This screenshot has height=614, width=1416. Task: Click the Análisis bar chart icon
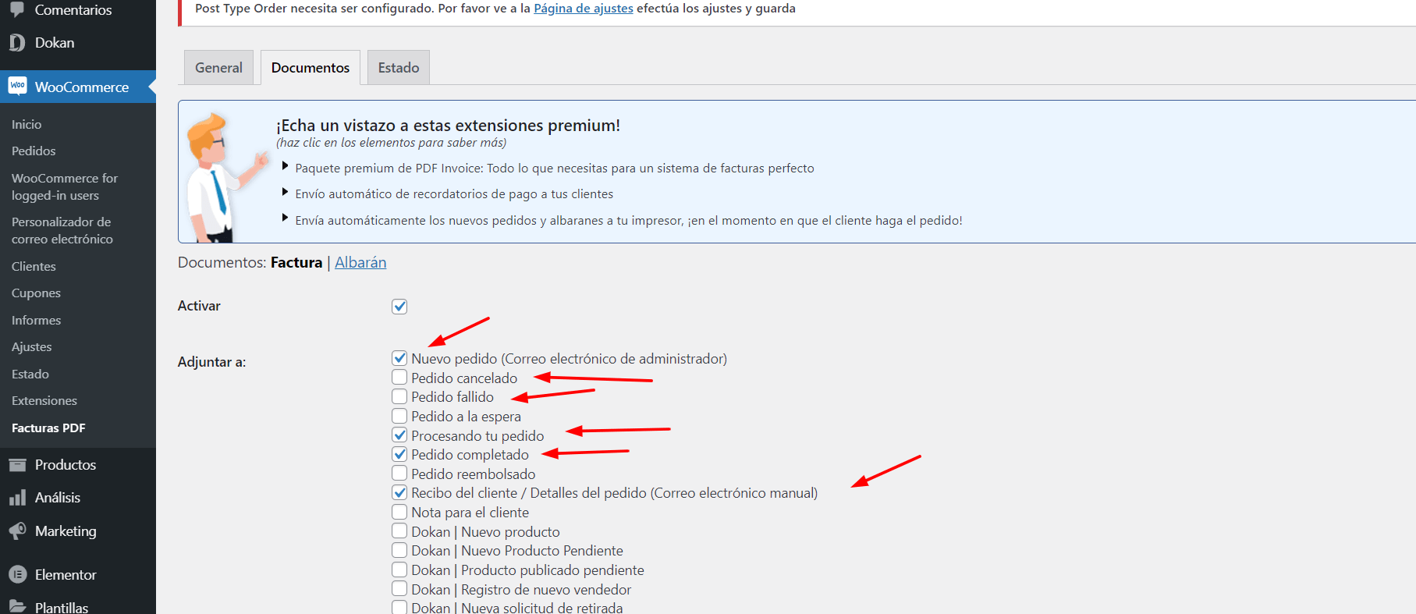(x=17, y=498)
